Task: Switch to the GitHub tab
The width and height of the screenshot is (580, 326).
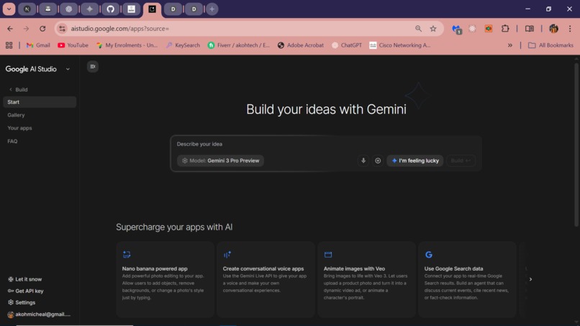Action: point(111,9)
